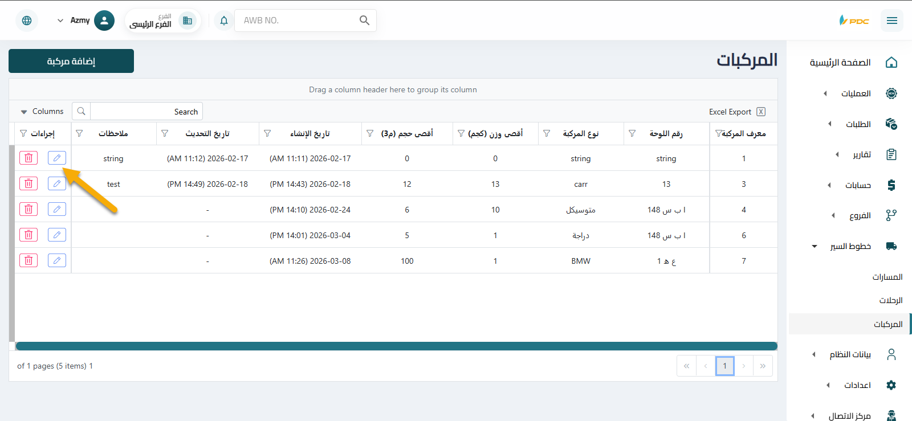Expand the حسابات sidebar menu
The width and height of the screenshot is (912, 421).
tap(829, 185)
